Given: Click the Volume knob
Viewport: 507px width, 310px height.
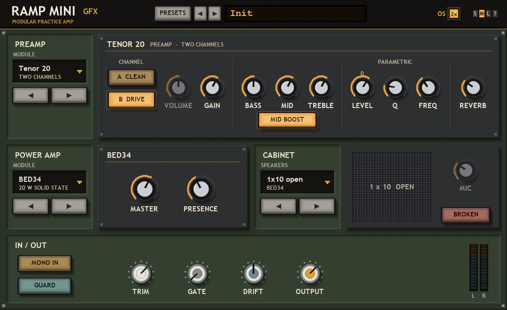Looking at the screenshot, I should pyautogui.click(x=178, y=87).
